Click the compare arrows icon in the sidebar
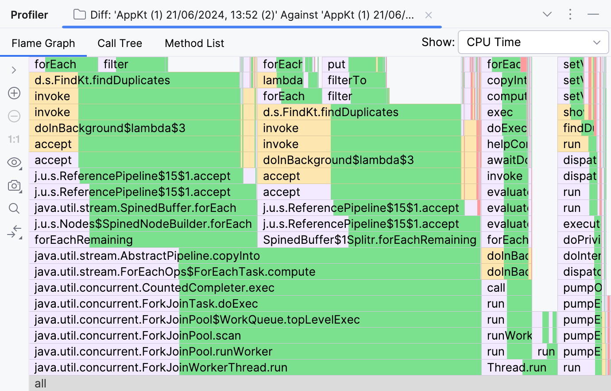This screenshot has height=391, width=611. click(14, 231)
